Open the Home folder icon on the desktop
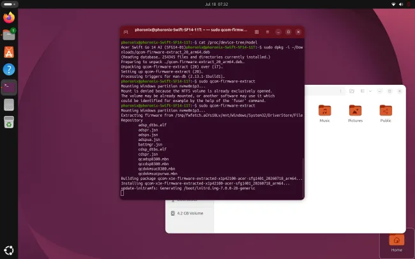 pyautogui.click(x=396, y=243)
